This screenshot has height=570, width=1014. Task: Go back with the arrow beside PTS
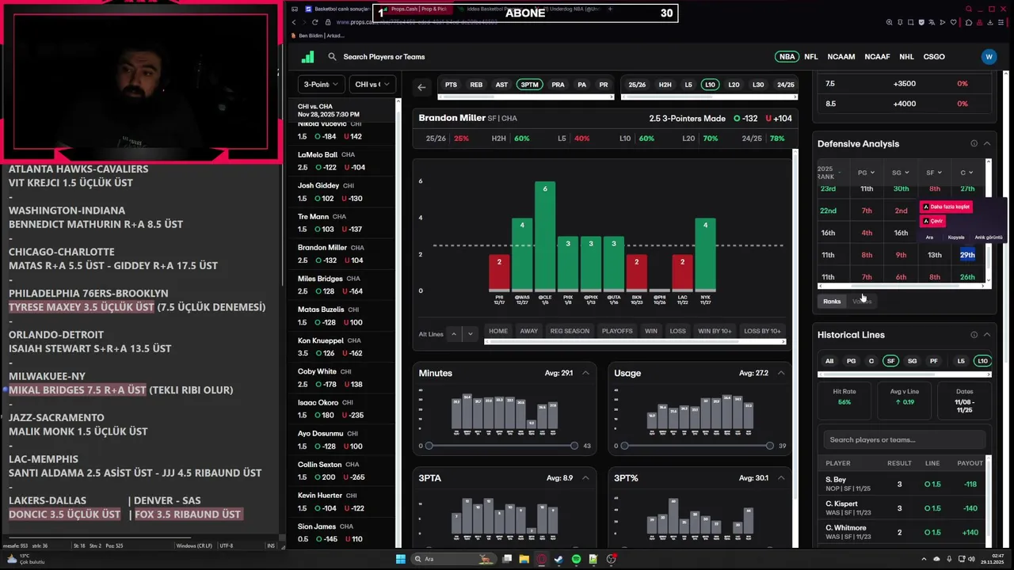pyautogui.click(x=421, y=87)
